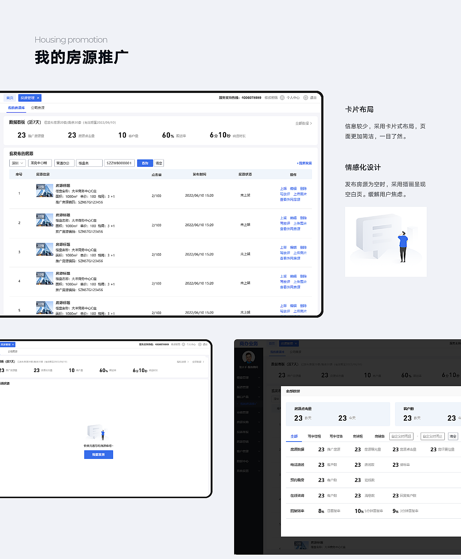Select the 写字楼售 tab in dialog
Viewport: 461px width, 559px height.
click(x=336, y=437)
